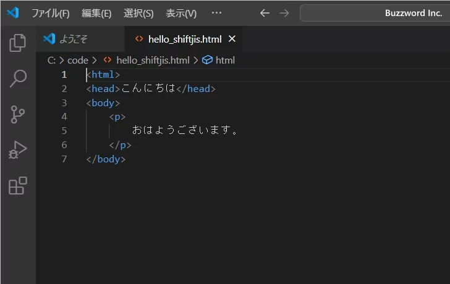
Task: Open the 選択(S) menu
Action: pyautogui.click(x=138, y=13)
